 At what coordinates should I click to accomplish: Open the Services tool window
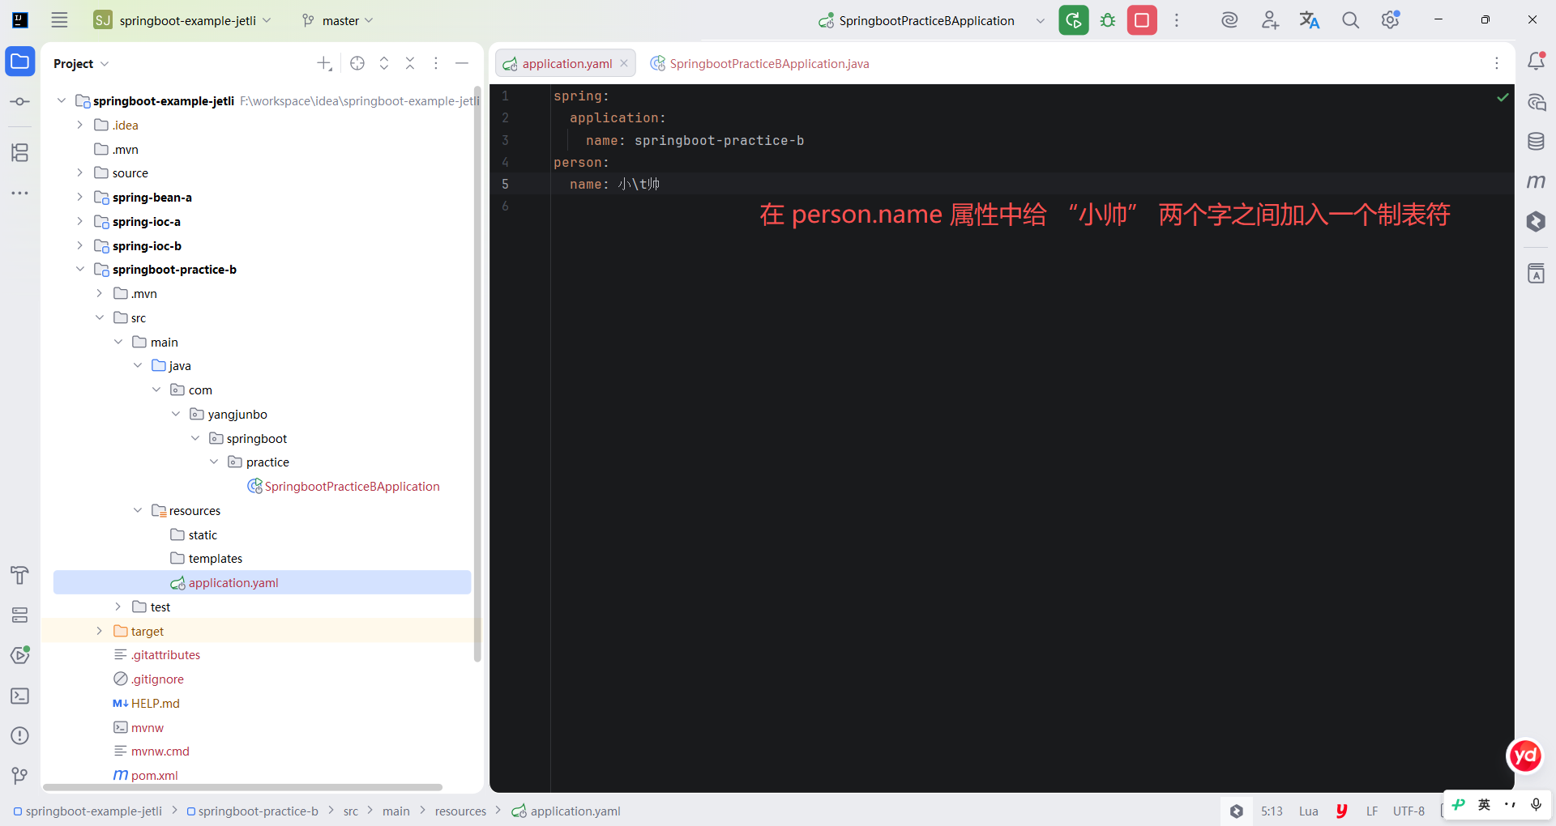point(20,615)
